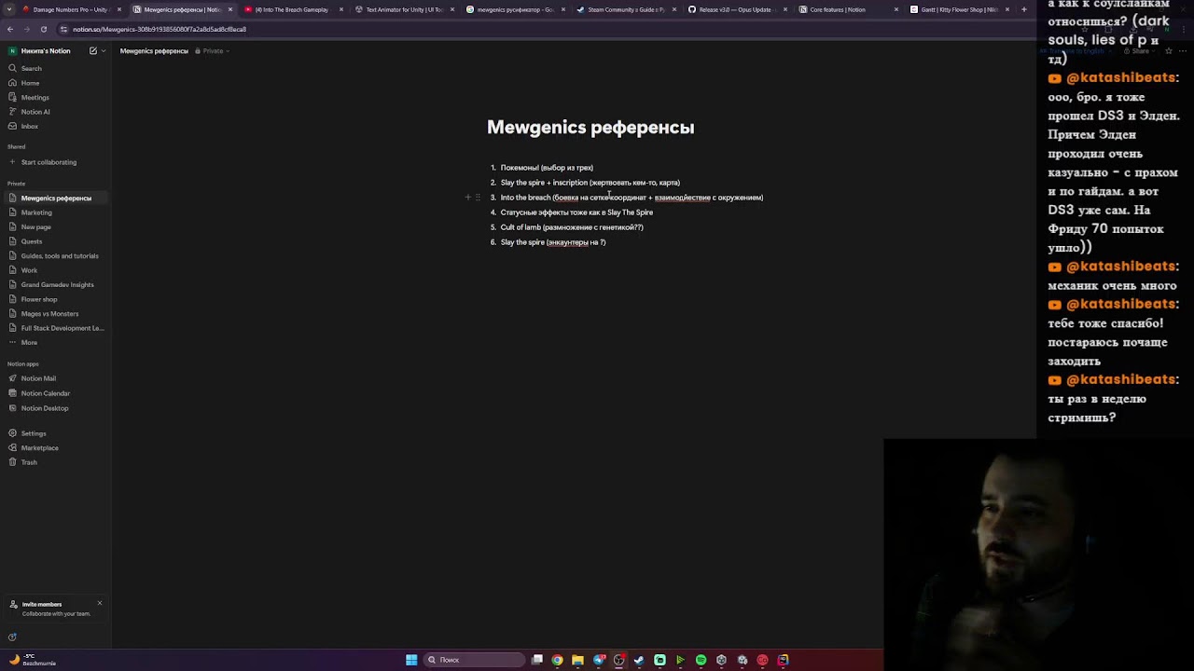Click the taskbar Поиск search box

[x=474, y=660]
